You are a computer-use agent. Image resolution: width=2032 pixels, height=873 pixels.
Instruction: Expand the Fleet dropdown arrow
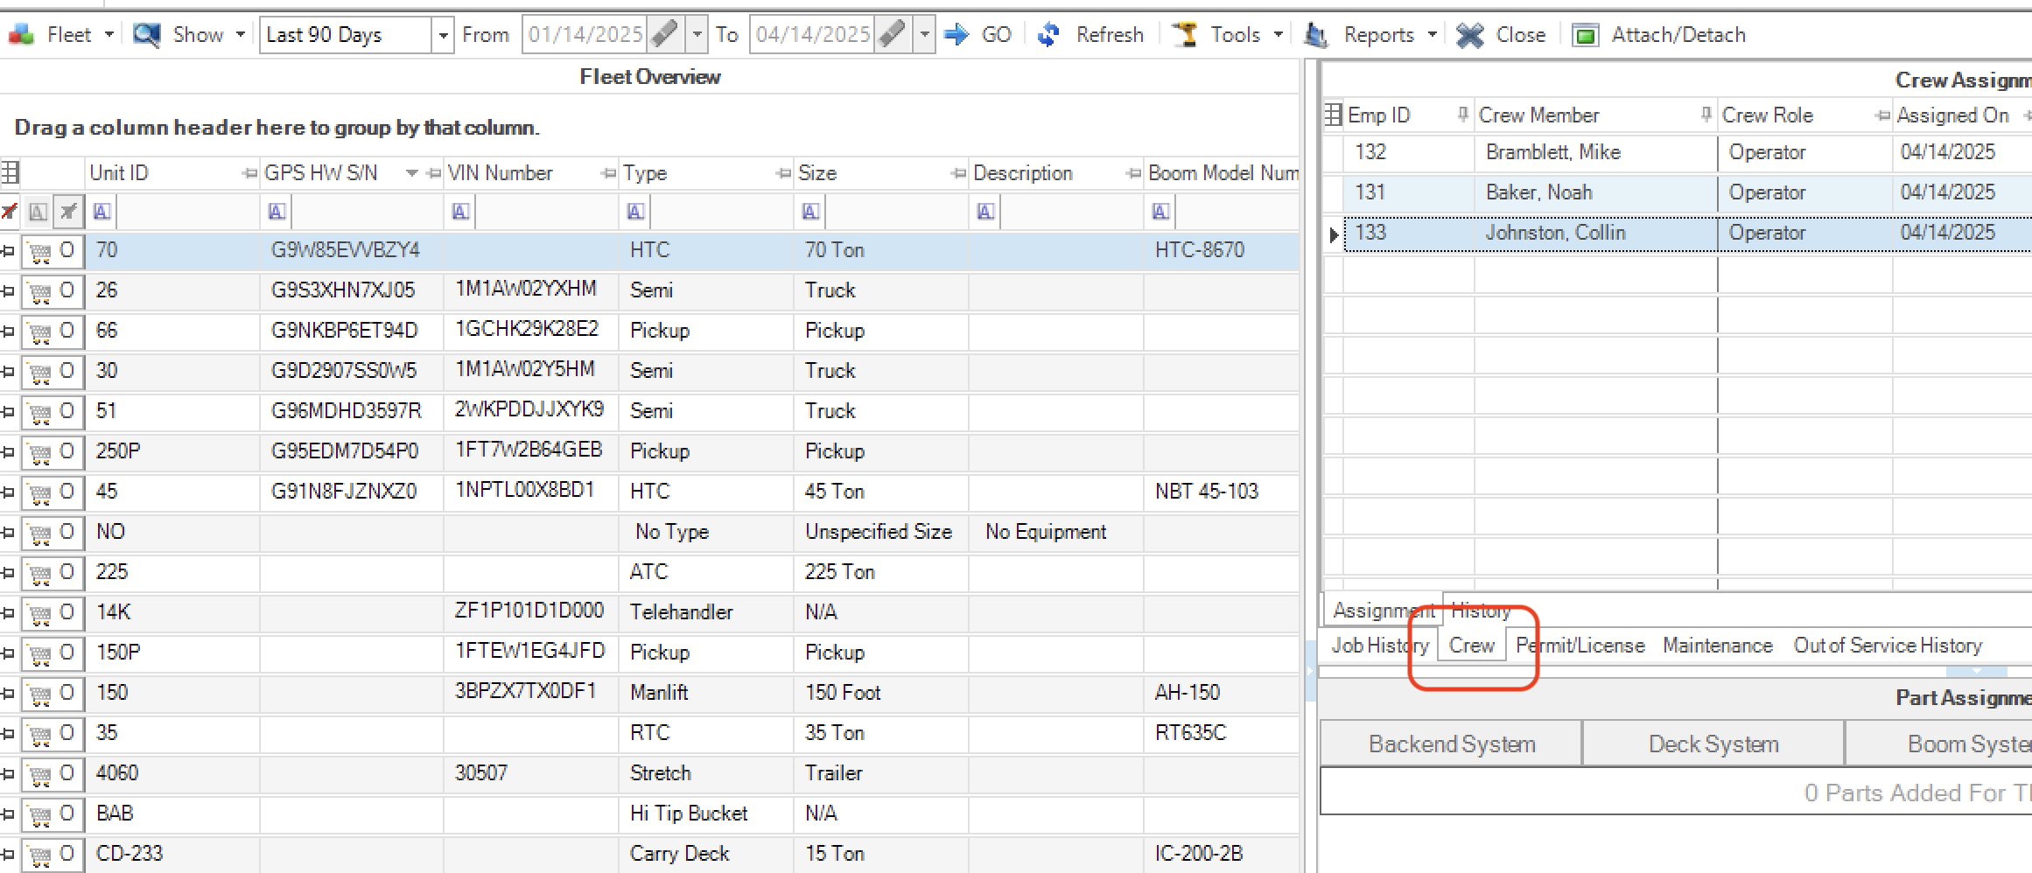(x=109, y=35)
